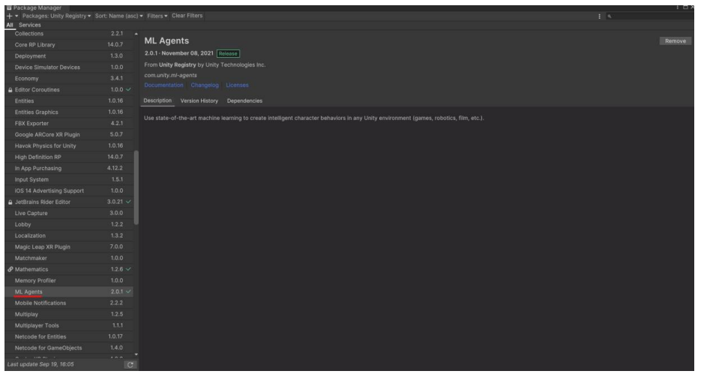Open the Licenses link
The width and height of the screenshot is (704, 377).
237,85
